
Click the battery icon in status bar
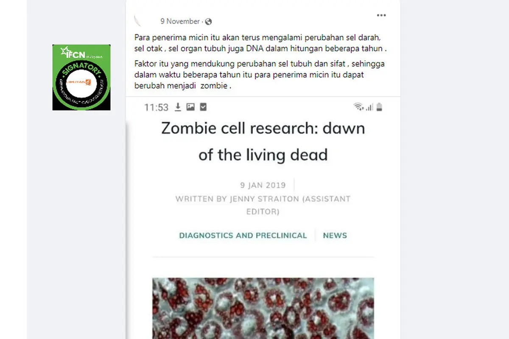tap(379, 107)
